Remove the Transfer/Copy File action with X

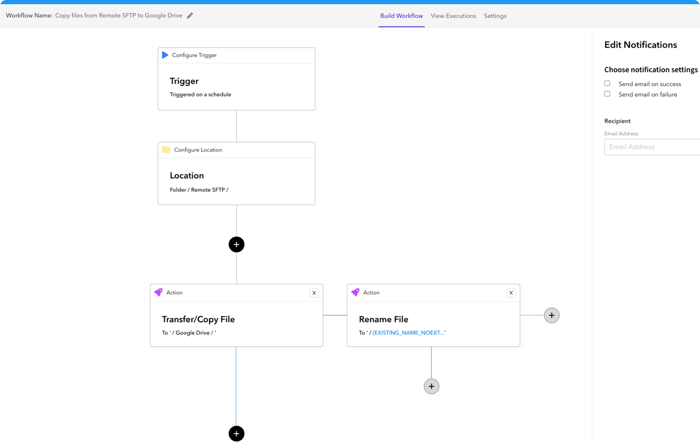(x=314, y=293)
